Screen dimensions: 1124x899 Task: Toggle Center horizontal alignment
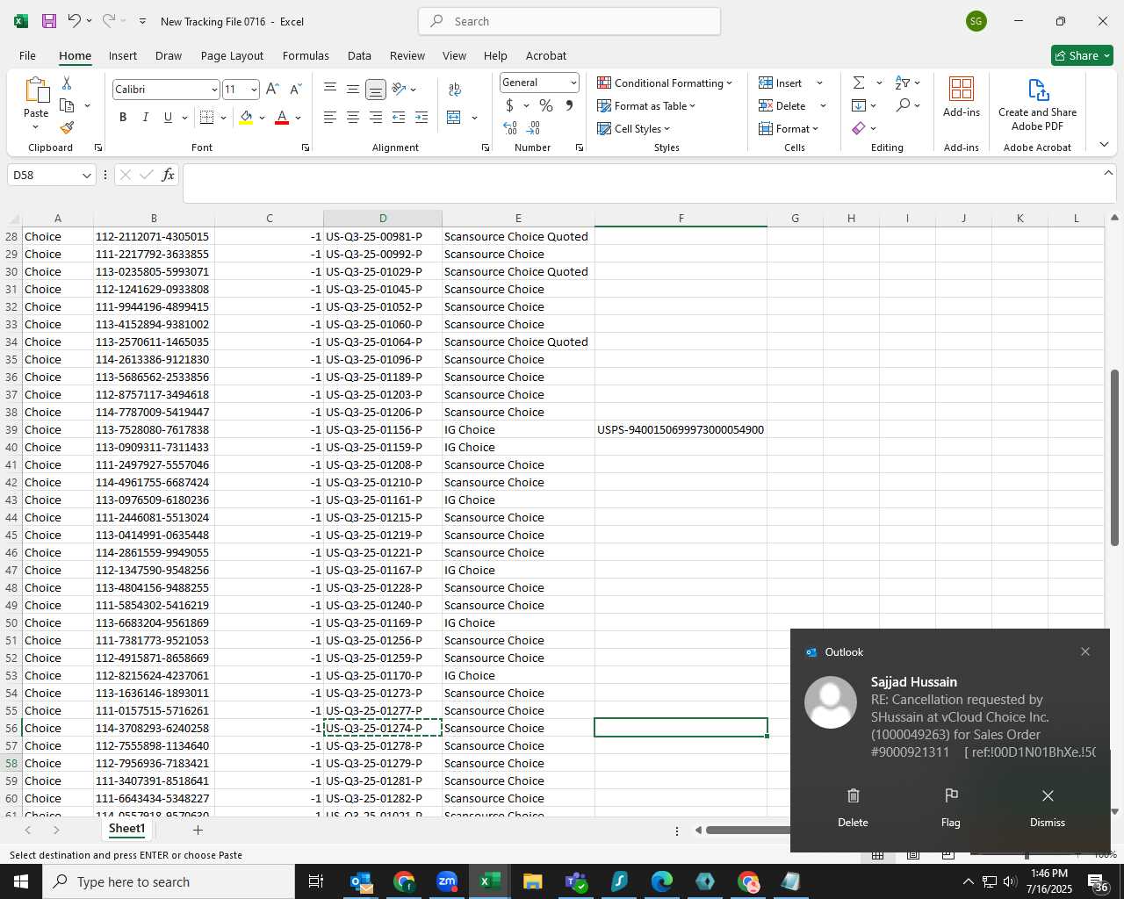click(x=353, y=118)
